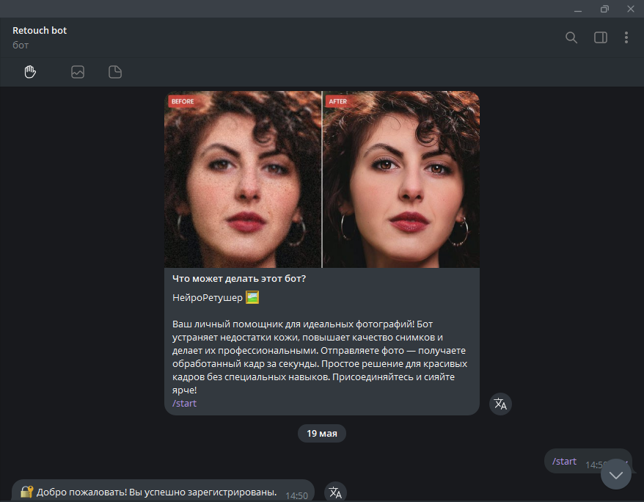This screenshot has width=644, height=502.
Task: Minimize the Telegram window
Action: point(579,9)
